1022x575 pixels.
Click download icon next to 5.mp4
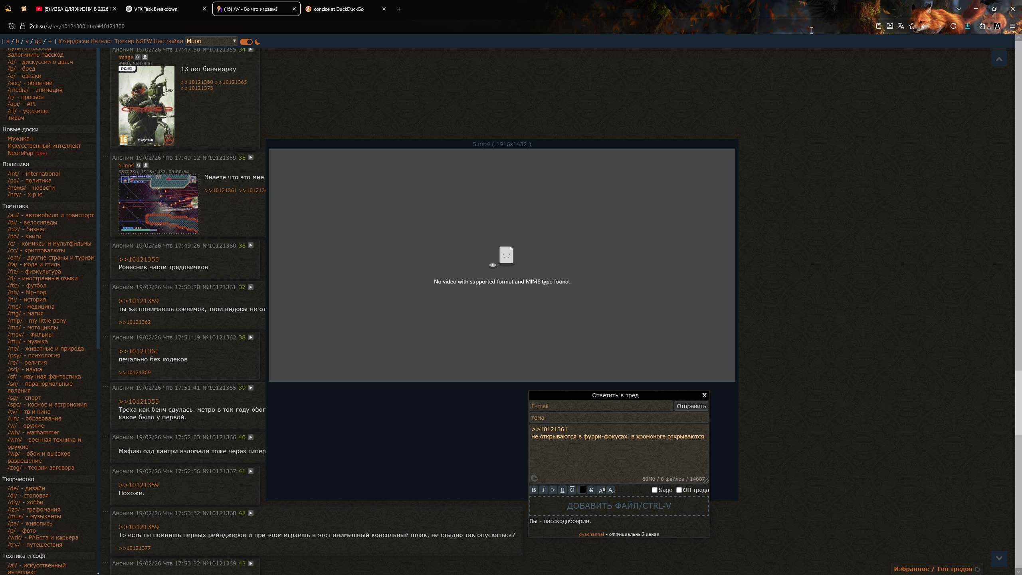click(146, 165)
